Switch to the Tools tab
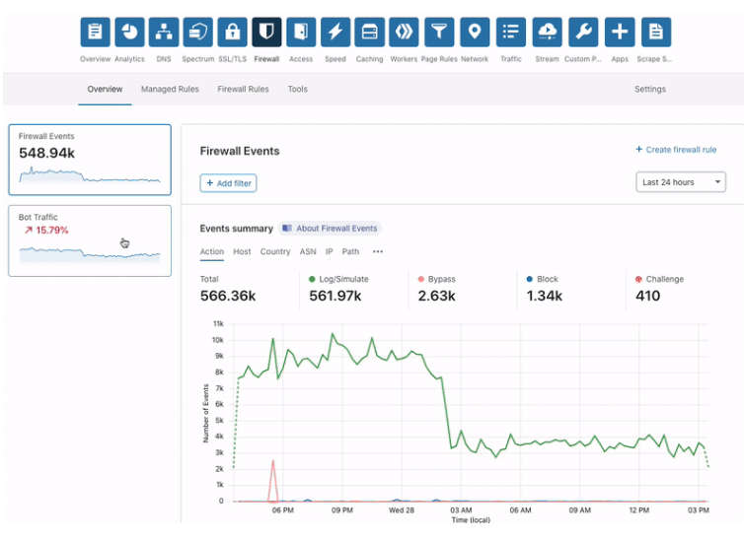 pyautogui.click(x=298, y=89)
